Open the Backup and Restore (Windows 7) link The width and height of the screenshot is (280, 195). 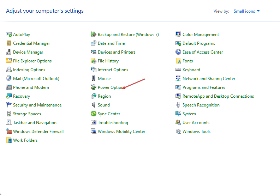coord(128,35)
